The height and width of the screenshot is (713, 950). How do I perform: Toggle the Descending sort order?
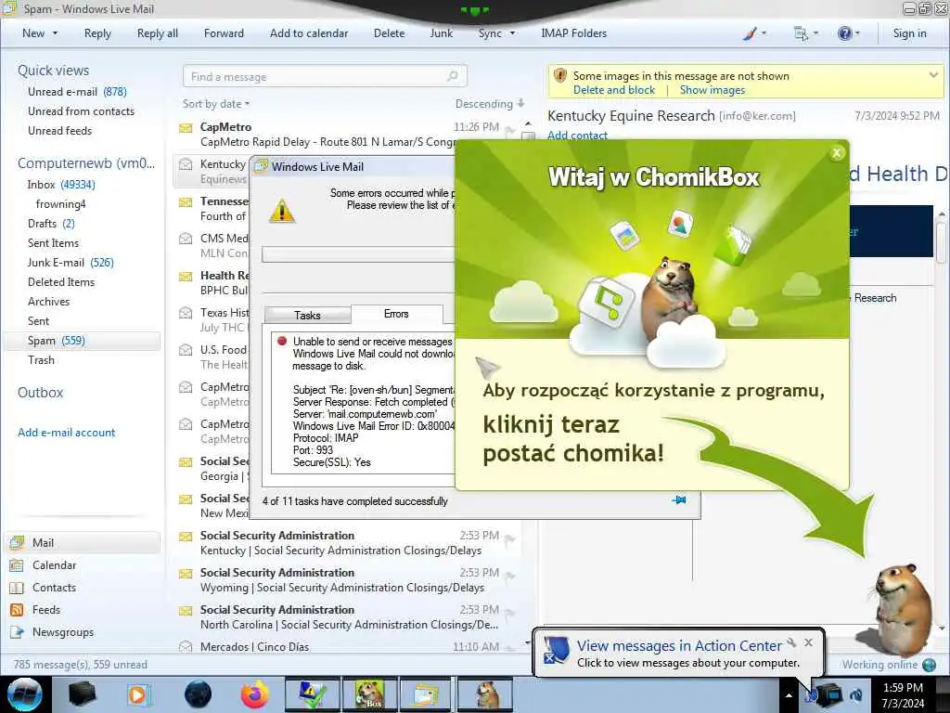pos(490,104)
